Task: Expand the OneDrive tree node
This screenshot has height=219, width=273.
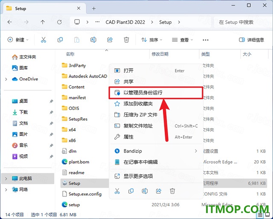Action: tap(6, 79)
